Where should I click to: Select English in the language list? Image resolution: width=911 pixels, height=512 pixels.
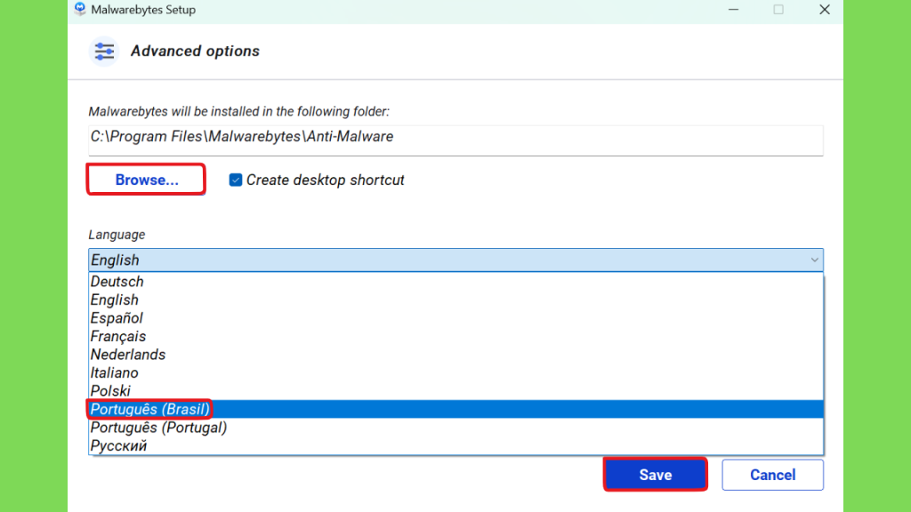(x=456, y=300)
